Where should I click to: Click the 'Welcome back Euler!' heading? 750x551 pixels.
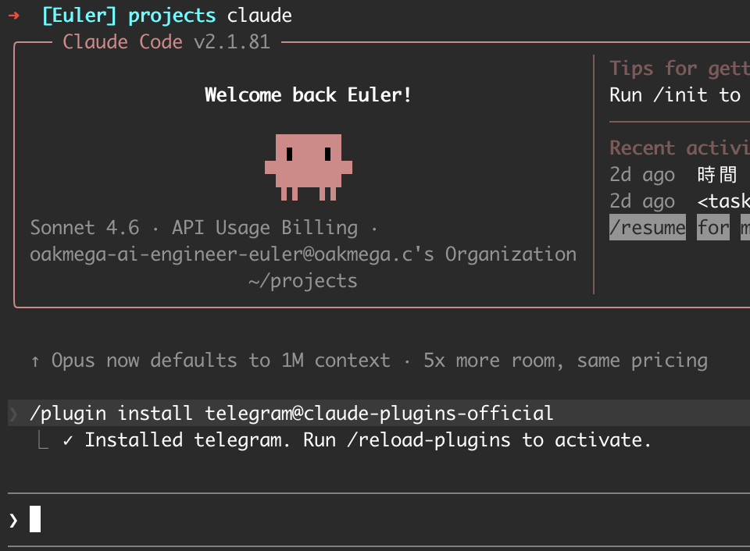tap(308, 94)
